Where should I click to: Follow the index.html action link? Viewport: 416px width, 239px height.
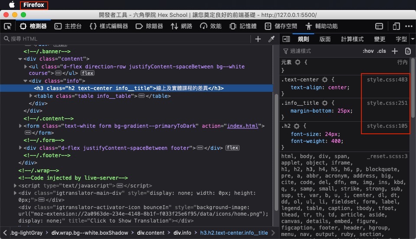coord(243,126)
